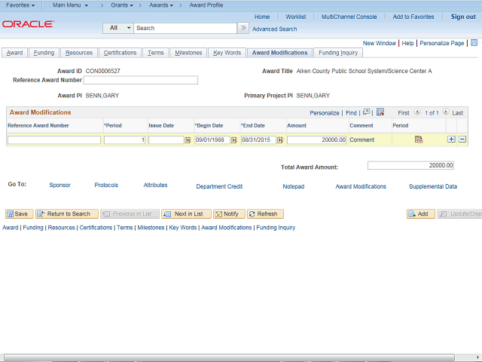Image resolution: width=482 pixels, height=362 pixels.
Task: Click Add to Favorites link
Action: 413,17
